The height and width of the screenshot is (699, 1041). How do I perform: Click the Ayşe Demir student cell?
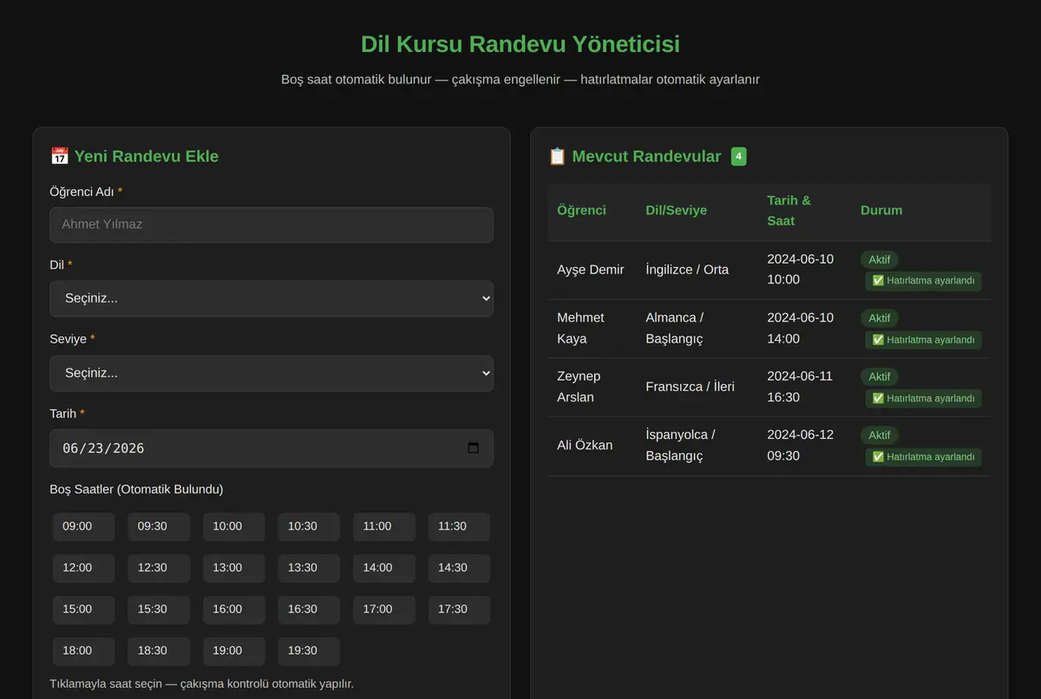click(x=591, y=270)
